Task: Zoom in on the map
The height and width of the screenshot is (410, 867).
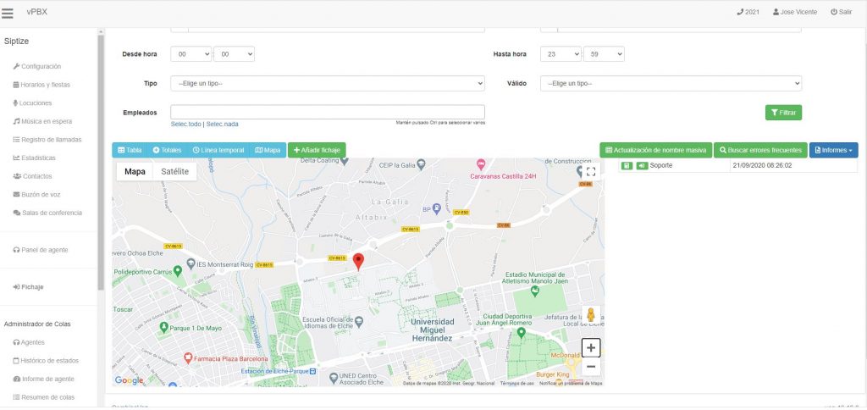Action: click(591, 347)
